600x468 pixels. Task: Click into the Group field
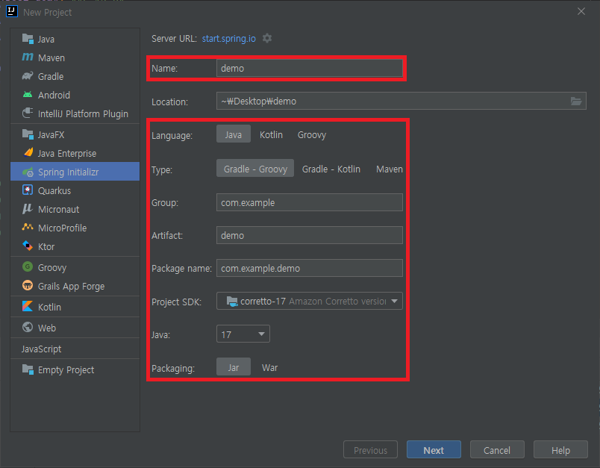309,202
